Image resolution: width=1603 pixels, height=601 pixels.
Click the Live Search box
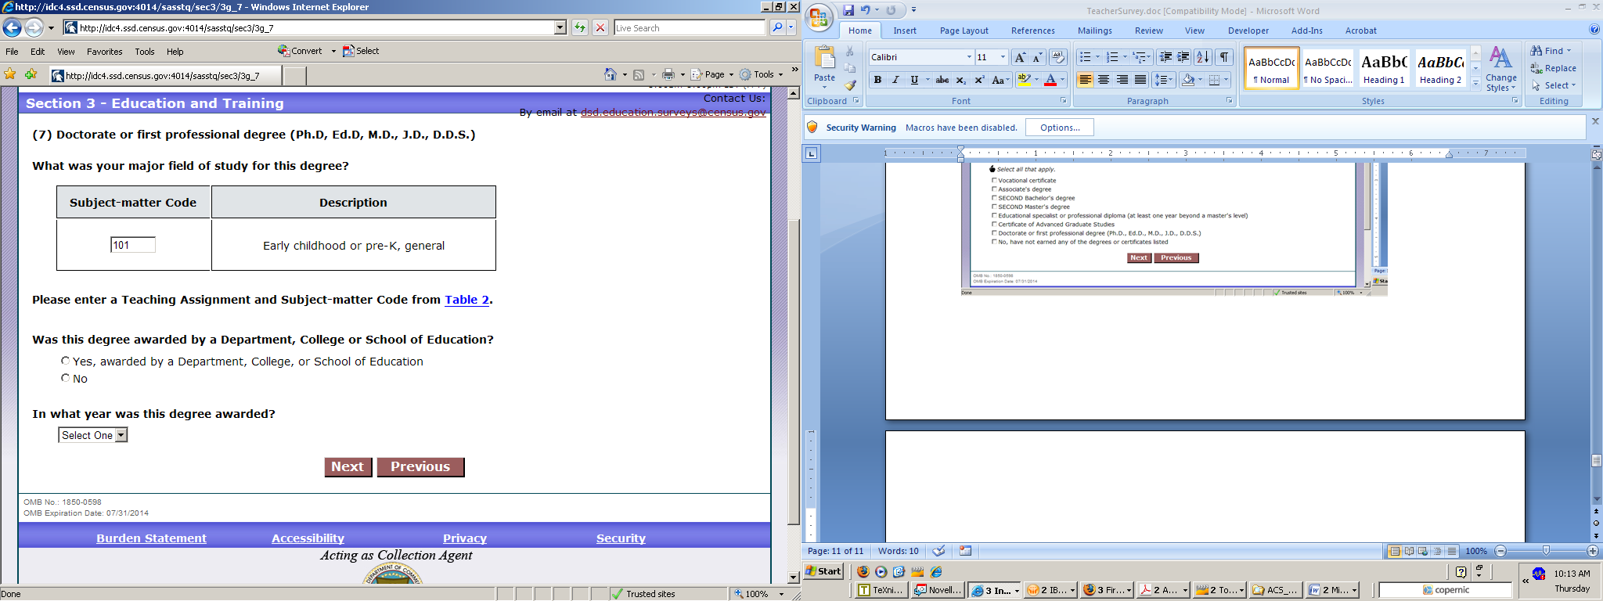690,28
